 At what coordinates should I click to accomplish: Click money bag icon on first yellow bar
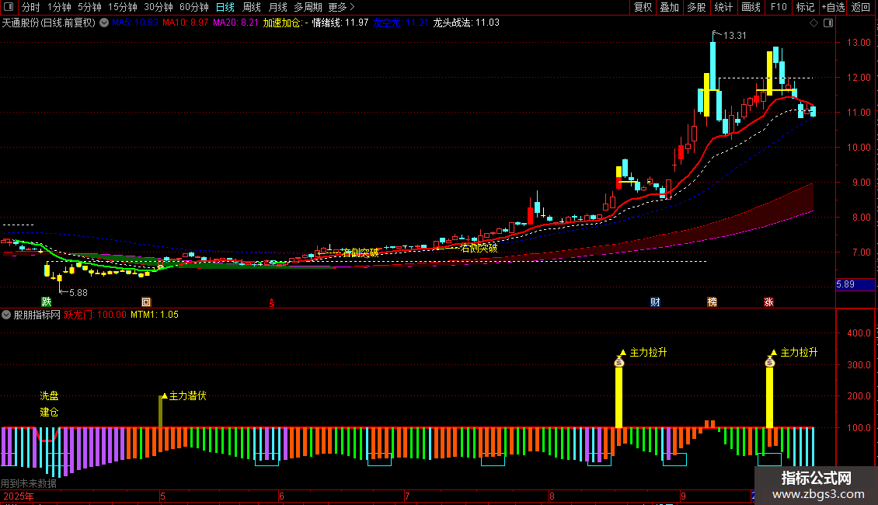618,362
